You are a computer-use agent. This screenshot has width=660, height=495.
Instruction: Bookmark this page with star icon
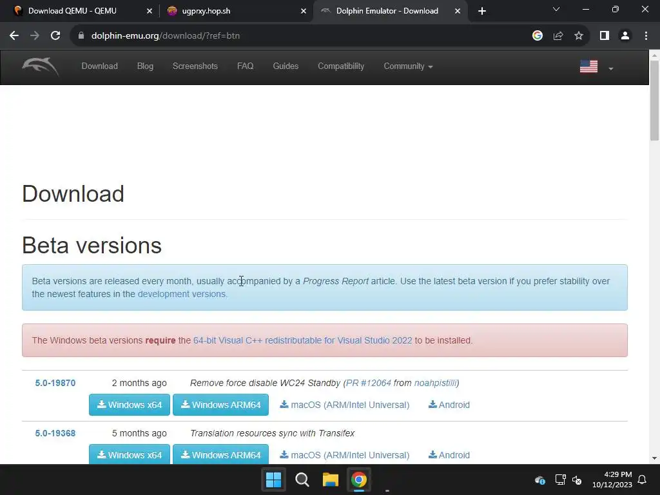click(x=579, y=36)
